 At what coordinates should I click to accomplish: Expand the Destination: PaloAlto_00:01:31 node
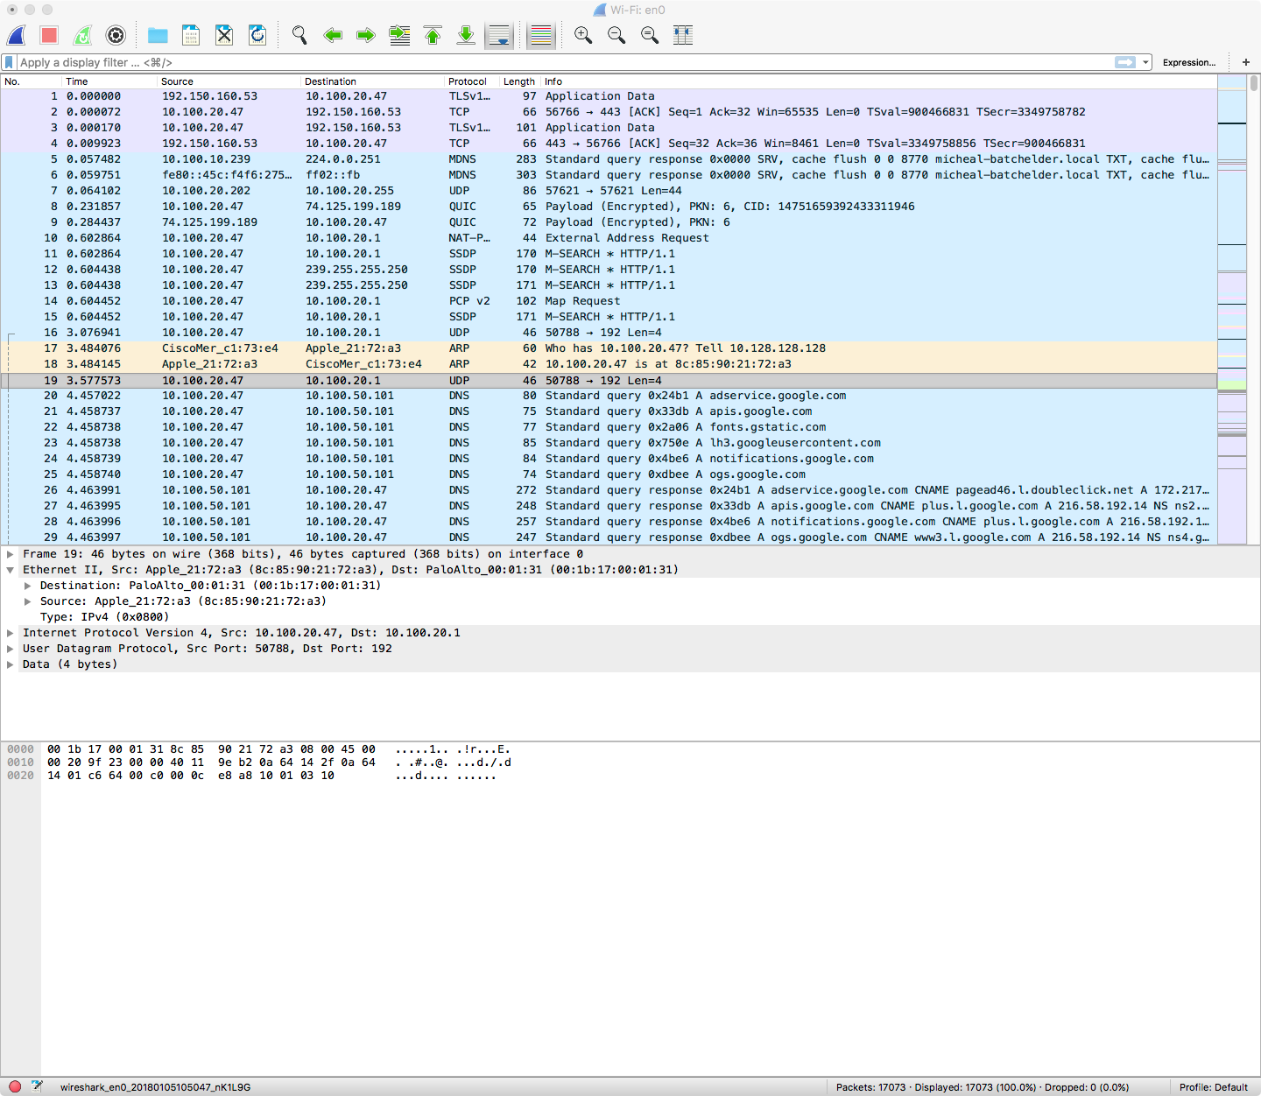pyautogui.click(x=28, y=586)
